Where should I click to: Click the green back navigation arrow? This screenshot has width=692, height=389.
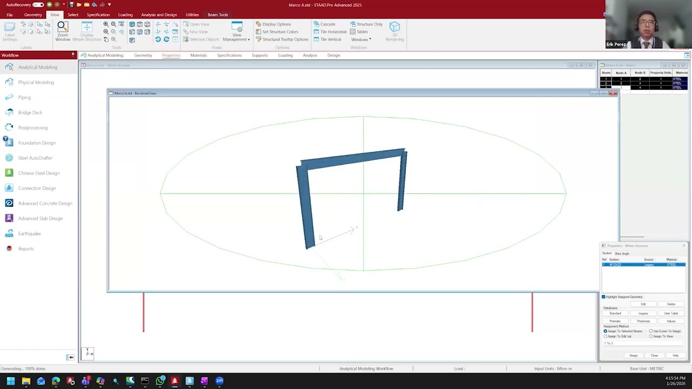coord(49,5)
